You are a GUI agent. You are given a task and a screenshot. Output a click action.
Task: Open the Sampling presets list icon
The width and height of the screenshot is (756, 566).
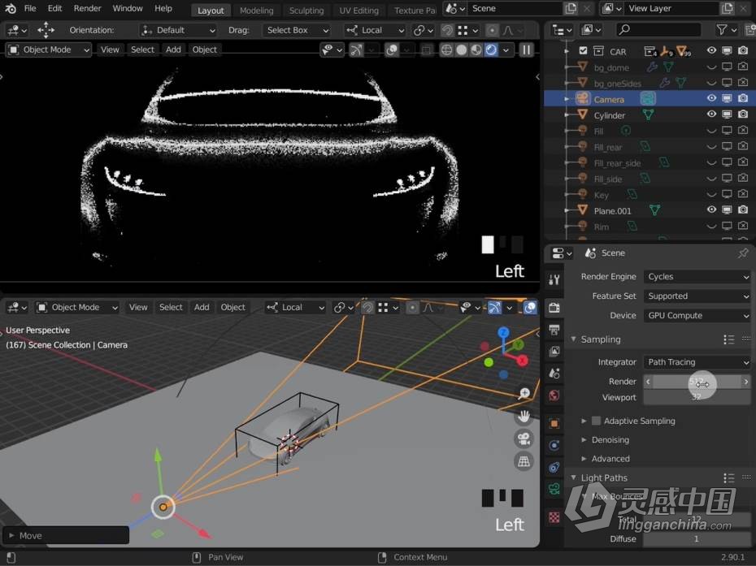pyautogui.click(x=728, y=339)
